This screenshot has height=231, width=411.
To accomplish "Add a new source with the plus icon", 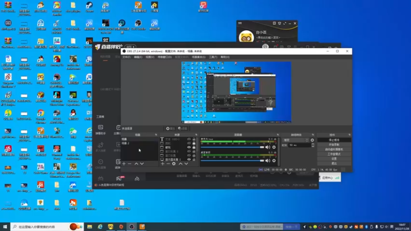I will click(162, 164).
